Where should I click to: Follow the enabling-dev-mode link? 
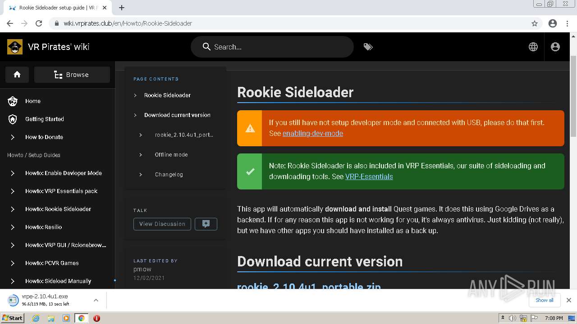click(313, 134)
